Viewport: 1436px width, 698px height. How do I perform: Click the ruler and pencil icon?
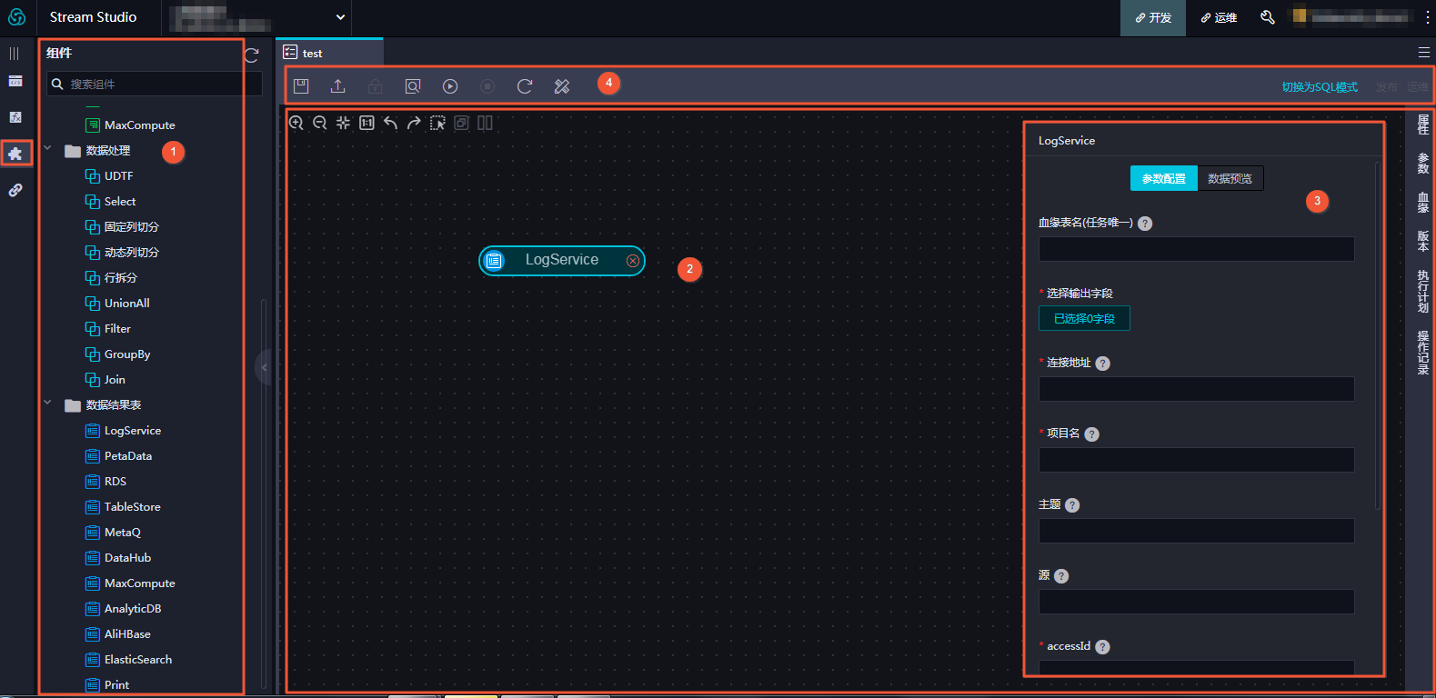click(562, 86)
